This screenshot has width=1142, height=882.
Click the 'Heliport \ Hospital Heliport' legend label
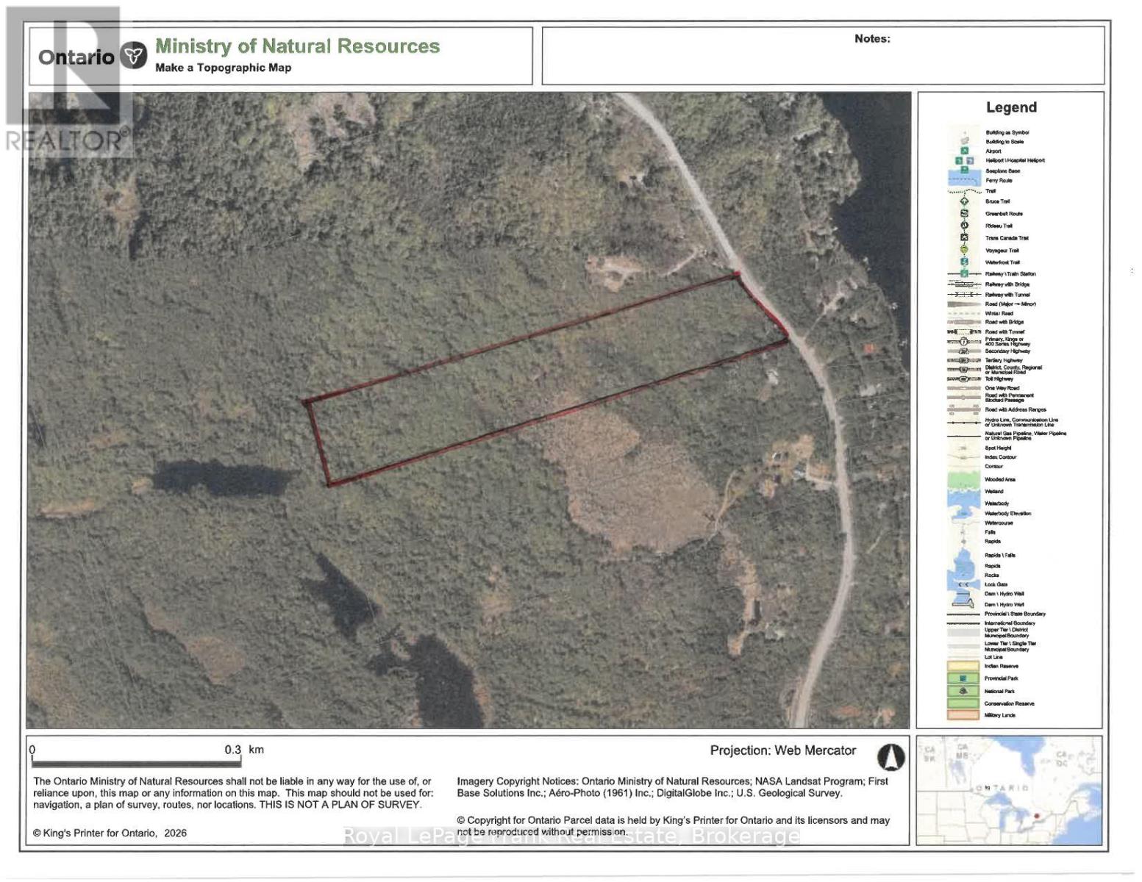pyautogui.click(x=1015, y=160)
